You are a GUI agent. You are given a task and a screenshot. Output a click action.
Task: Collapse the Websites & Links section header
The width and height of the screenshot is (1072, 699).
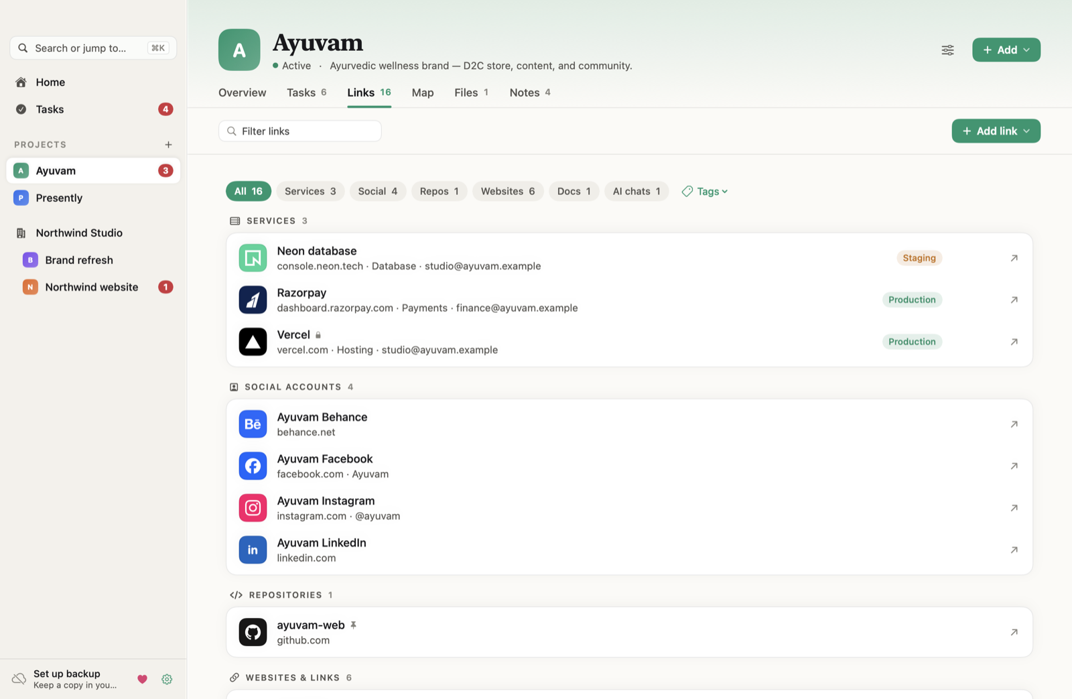(x=291, y=678)
